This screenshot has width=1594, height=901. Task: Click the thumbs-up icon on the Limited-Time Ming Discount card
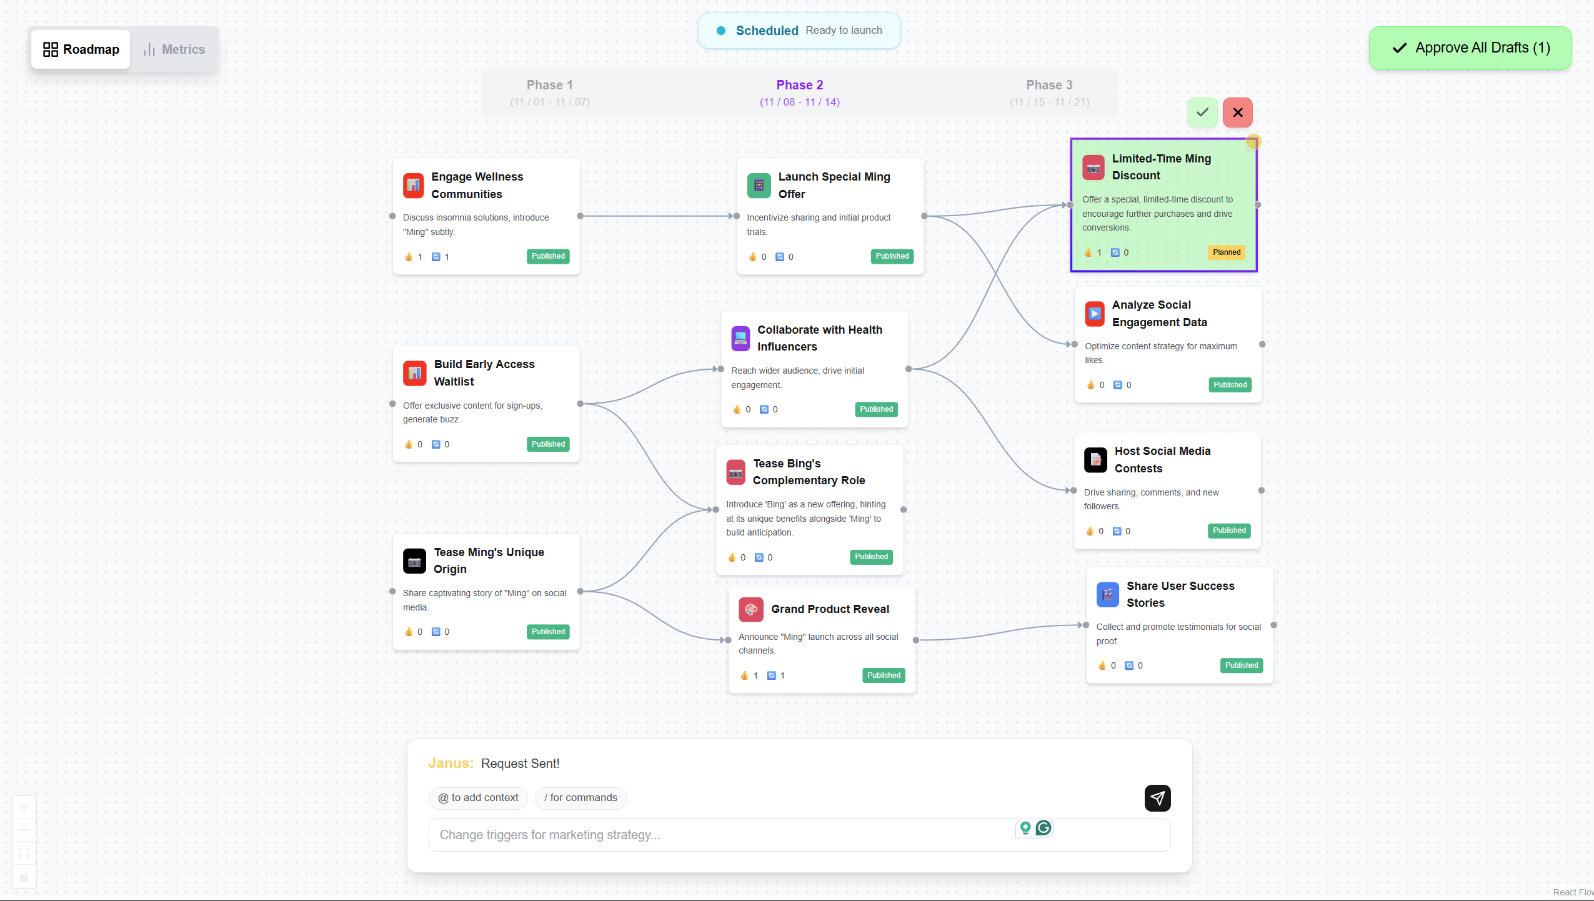click(1088, 252)
